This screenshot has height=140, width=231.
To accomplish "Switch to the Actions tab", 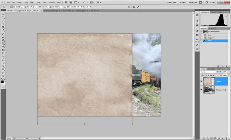I will [211, 28].
